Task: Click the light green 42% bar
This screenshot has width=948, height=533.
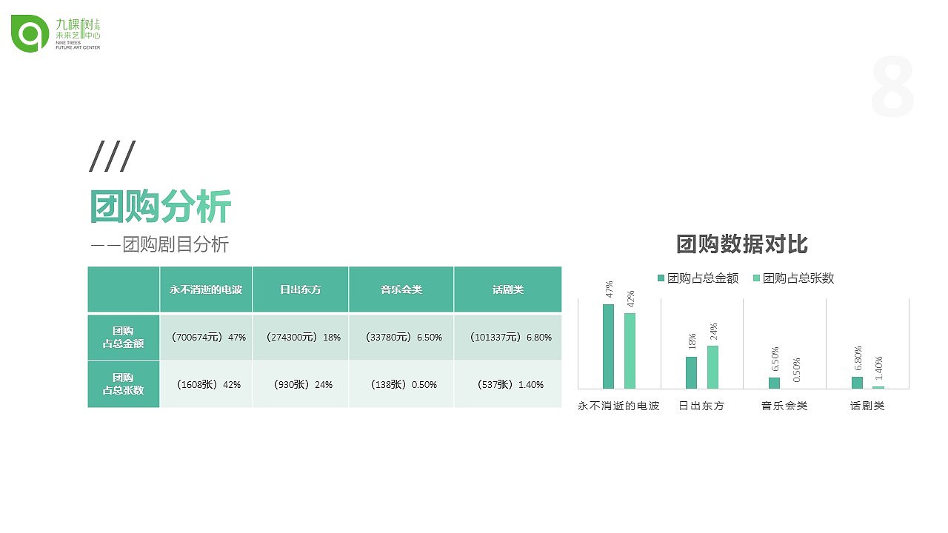Action: 630,350
